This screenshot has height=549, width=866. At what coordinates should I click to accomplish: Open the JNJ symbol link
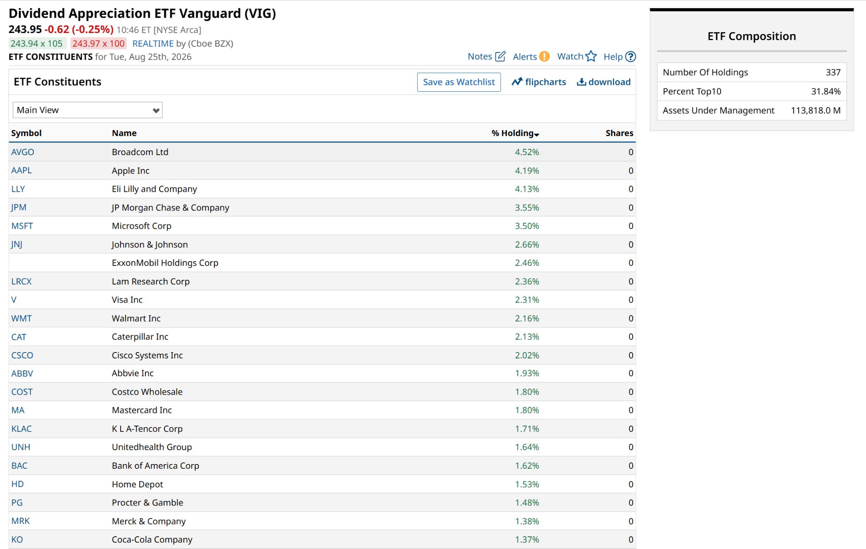coord(17,244)
